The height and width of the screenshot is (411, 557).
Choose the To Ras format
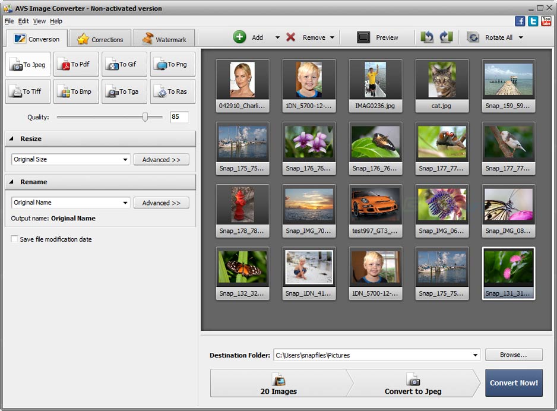point(173,91)
